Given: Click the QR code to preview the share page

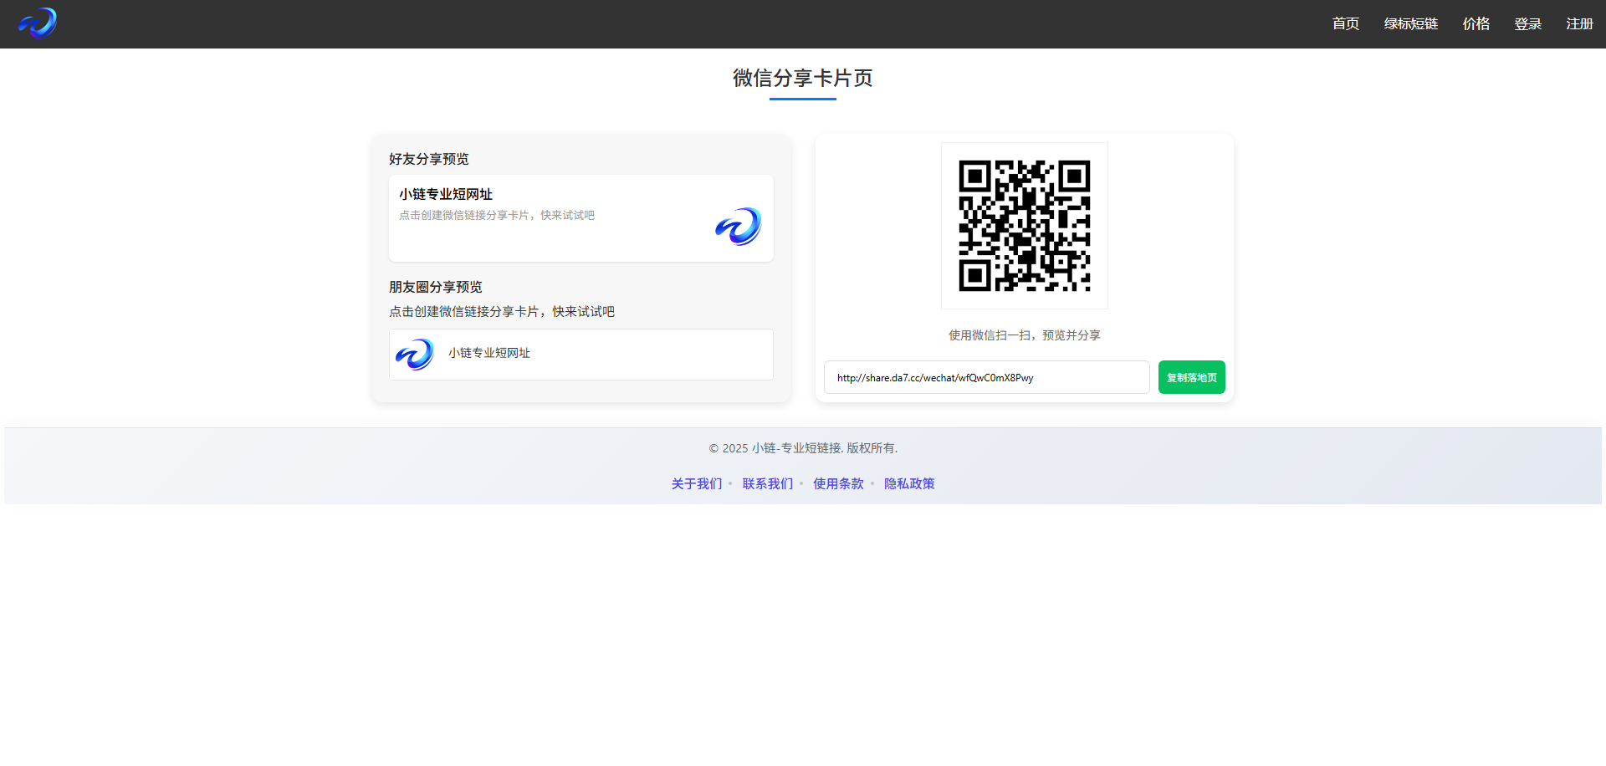Looking at the screenshot, I should pyautogui.click(x=1024, y=226).
